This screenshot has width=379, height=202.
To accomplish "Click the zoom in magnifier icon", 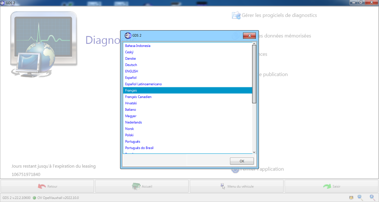I will [372, 197].
